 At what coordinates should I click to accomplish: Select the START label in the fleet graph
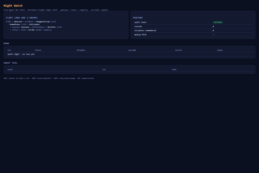[x=9, y=22]
